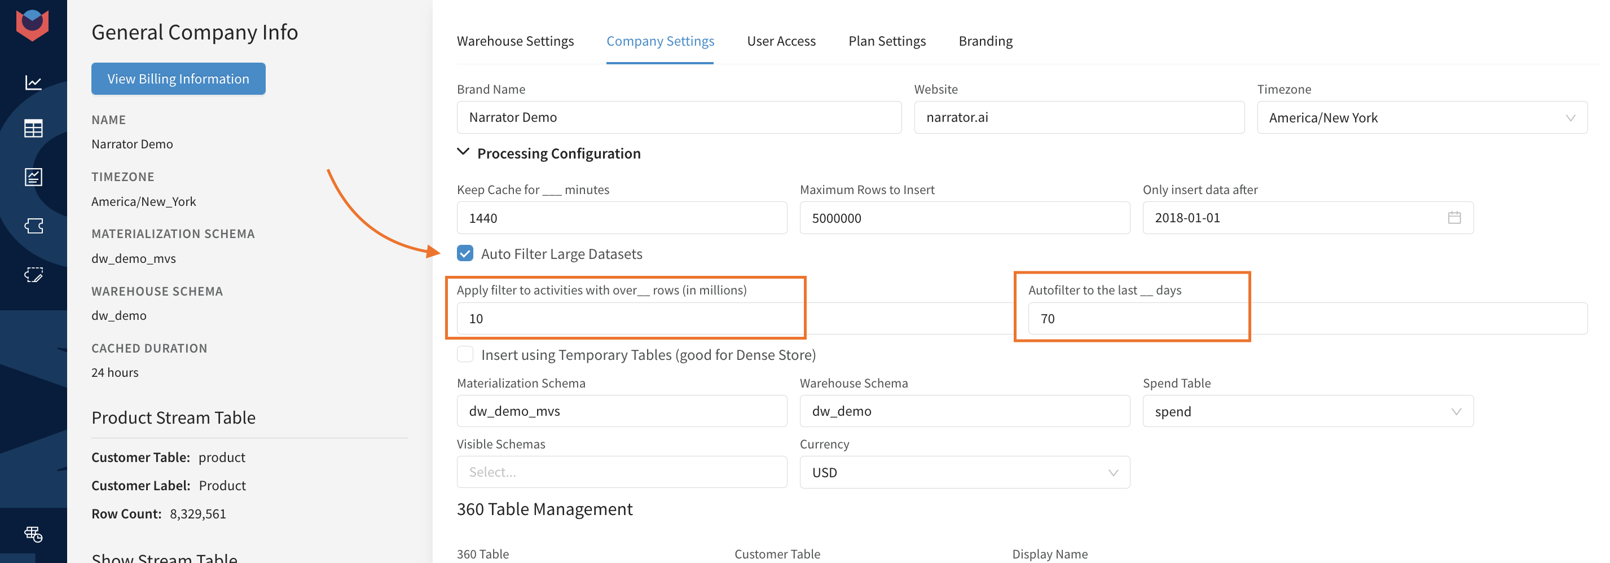Collapse the Processing Configuration section
The height and width of the screenshot is (563, 1610).
pyautogui.click(x=463, y=152)
